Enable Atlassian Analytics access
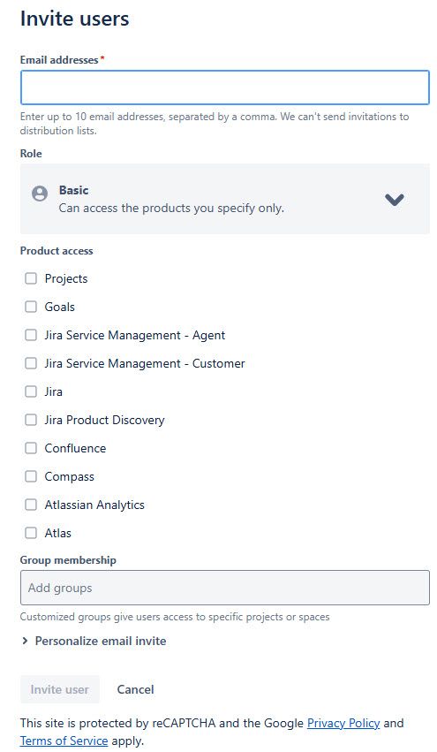The height and width of the screenshot is (752, 437). (x=31, y=505)
